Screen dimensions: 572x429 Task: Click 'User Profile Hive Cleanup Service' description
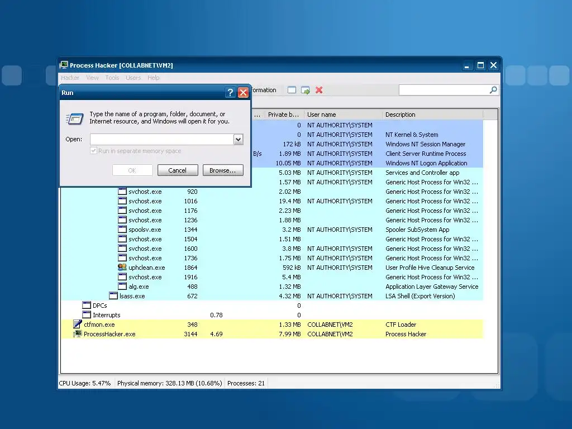pos(430,268)
